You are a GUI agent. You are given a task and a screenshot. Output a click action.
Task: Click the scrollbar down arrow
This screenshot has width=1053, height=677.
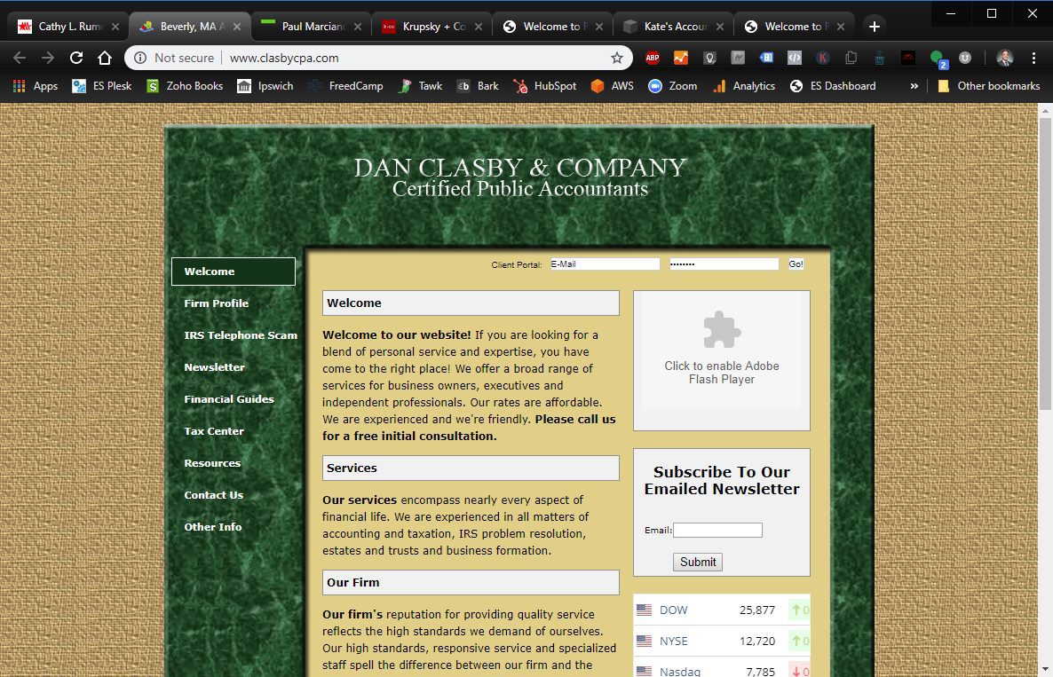click(x=1045, y=670)
